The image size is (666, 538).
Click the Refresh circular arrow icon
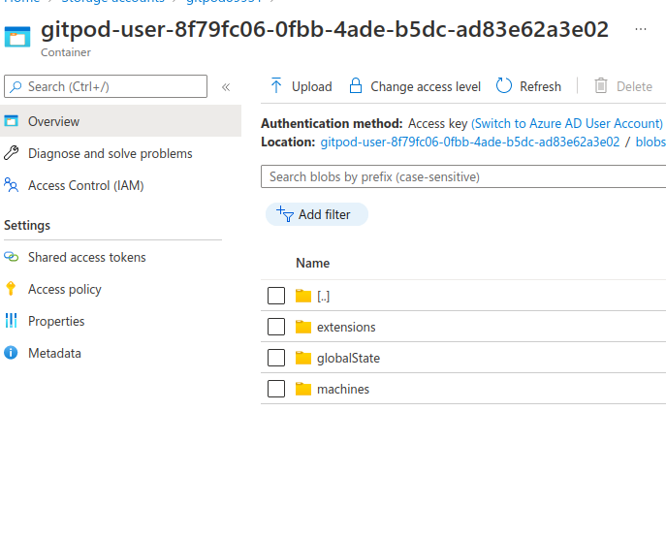[x=504, y=85]
